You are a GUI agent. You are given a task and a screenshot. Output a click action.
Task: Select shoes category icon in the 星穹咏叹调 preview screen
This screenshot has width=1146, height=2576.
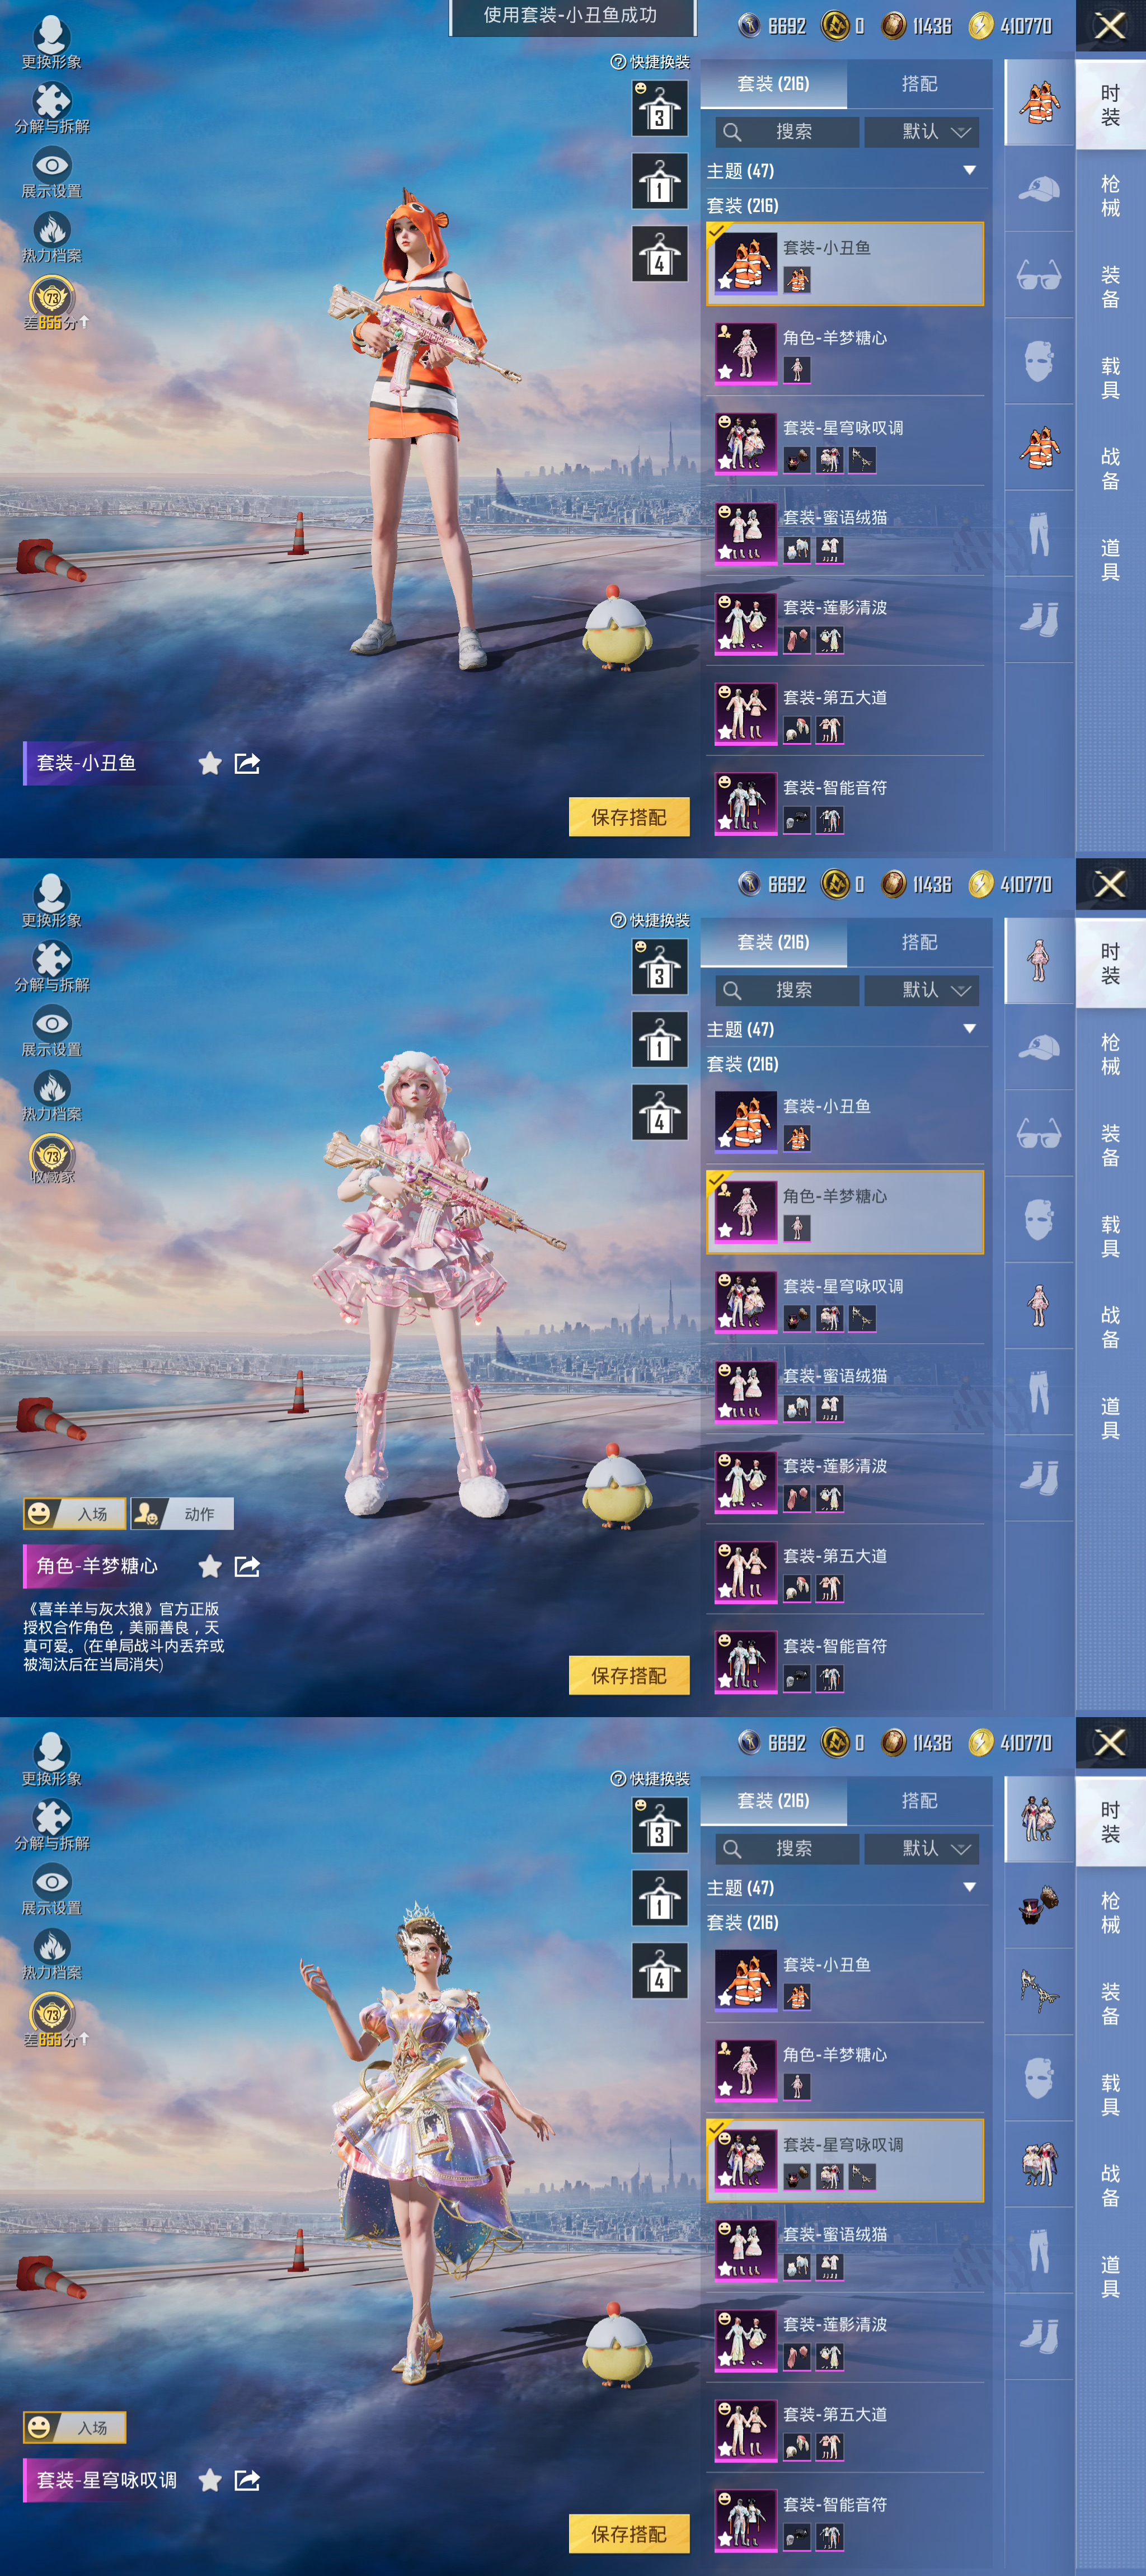tap(1039, 2335)
